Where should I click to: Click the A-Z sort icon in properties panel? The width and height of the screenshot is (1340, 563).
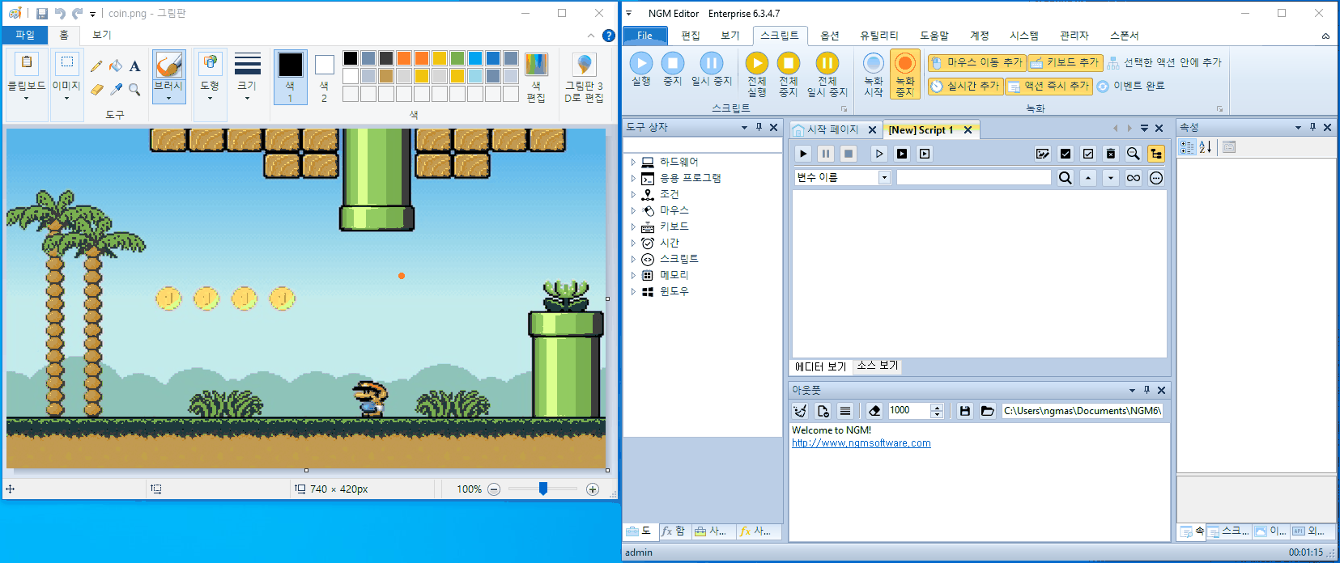click(x=1206, y=146)
